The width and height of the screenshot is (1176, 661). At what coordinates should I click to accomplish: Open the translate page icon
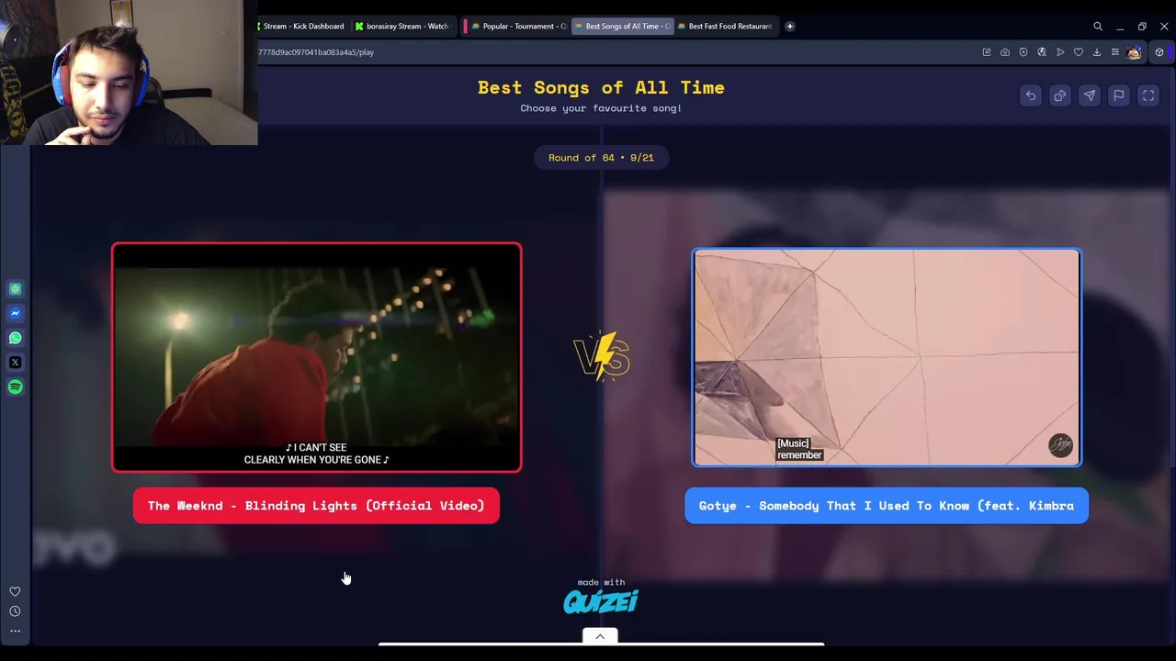(x=1042, y=52)
